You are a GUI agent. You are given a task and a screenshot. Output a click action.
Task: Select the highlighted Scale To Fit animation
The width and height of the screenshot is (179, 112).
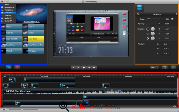click(33, 39)
